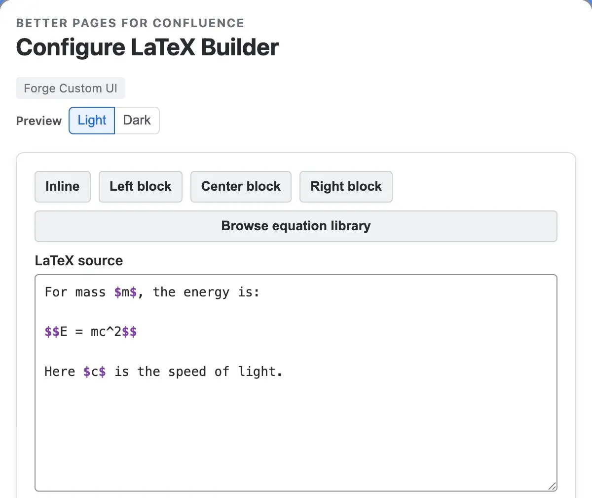Click the line 'For mass $m$, the energy is:'
The height and width of the screenshot is (498, 592).
152,292
